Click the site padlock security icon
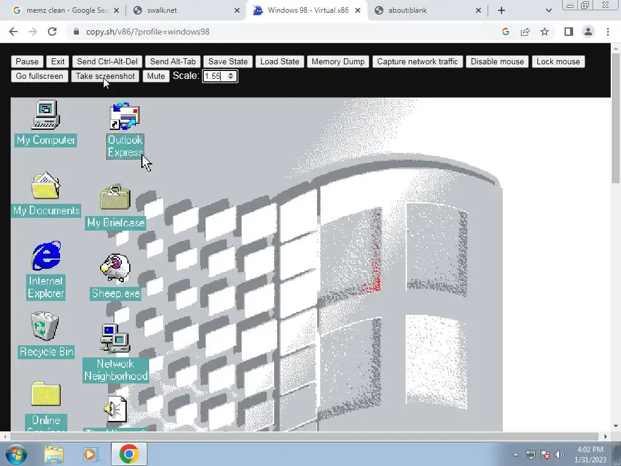The image size is (621, 466). pyautogui.click(x=76, y=32)
